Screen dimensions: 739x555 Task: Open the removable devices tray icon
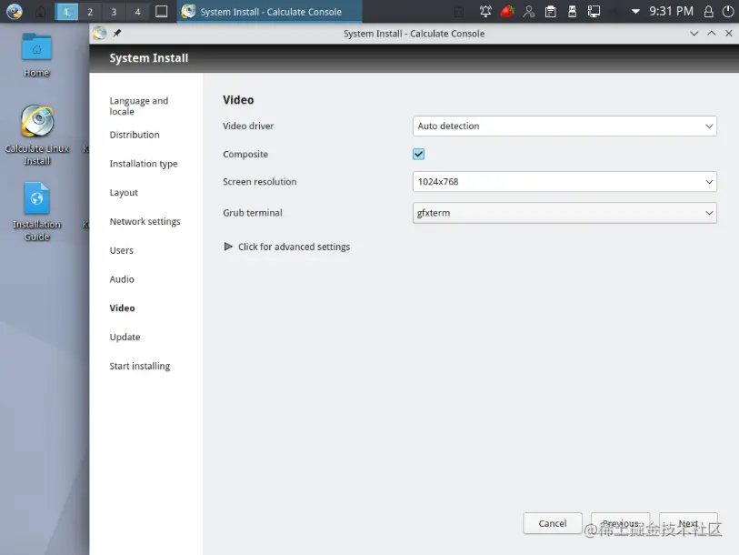click(572, 11)
